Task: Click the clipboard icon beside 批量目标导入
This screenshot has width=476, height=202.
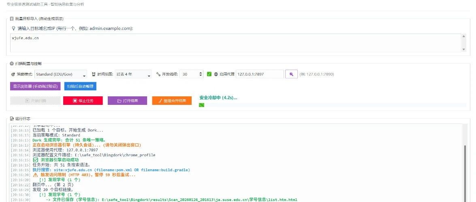Action: click(12, 19)
